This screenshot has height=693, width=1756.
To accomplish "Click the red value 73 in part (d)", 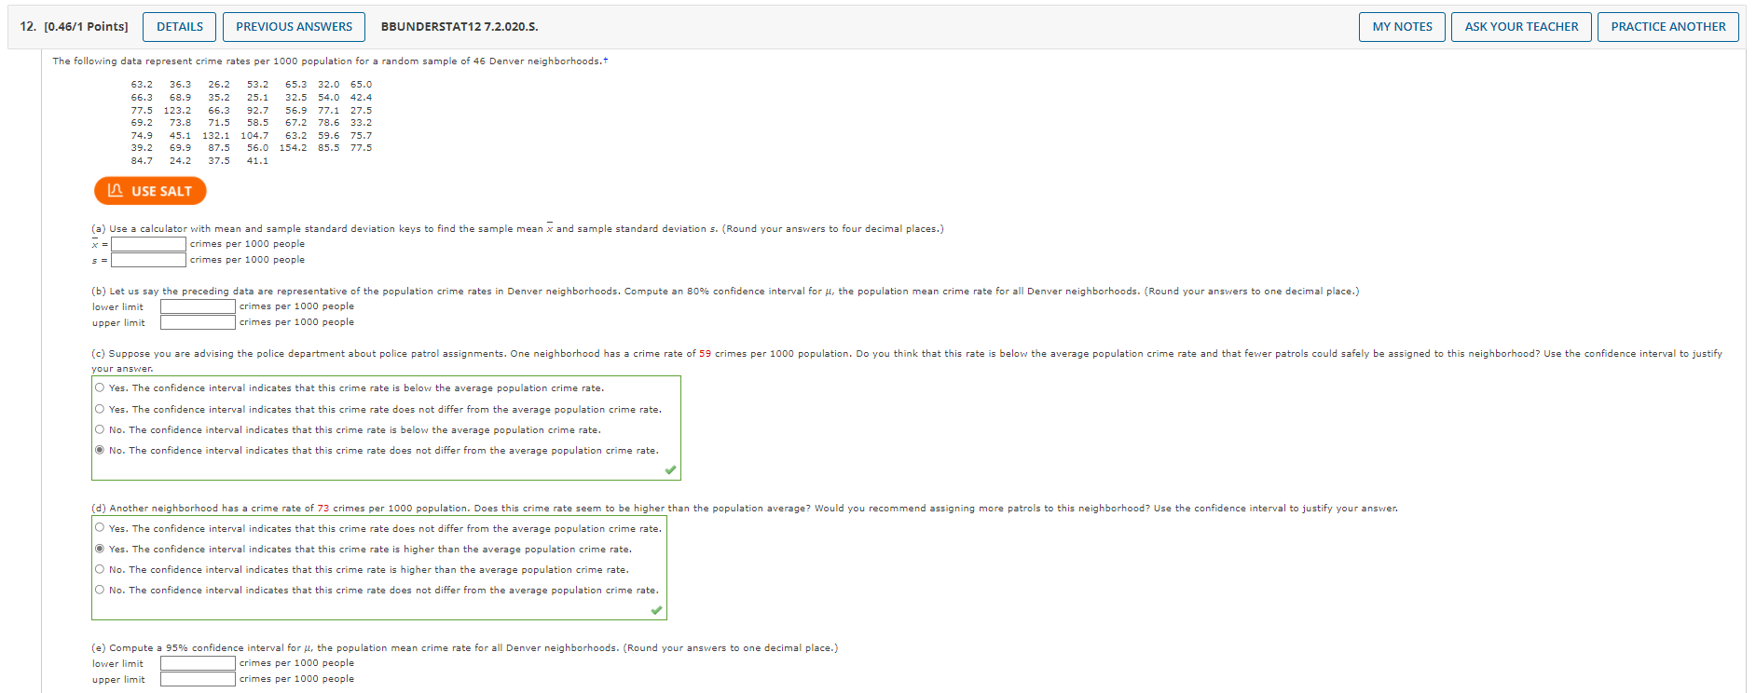I will (322, 509).
